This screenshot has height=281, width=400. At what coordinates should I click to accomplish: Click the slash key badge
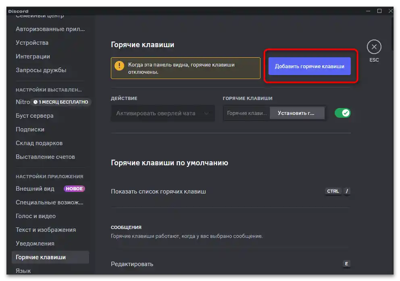[x=347, y=191]
